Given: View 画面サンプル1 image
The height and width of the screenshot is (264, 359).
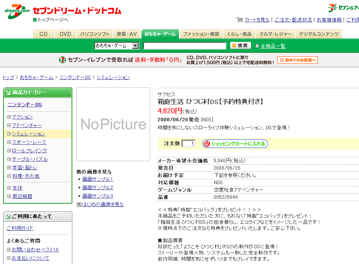Looking at the screenshot, I should (x=98, y=179).
